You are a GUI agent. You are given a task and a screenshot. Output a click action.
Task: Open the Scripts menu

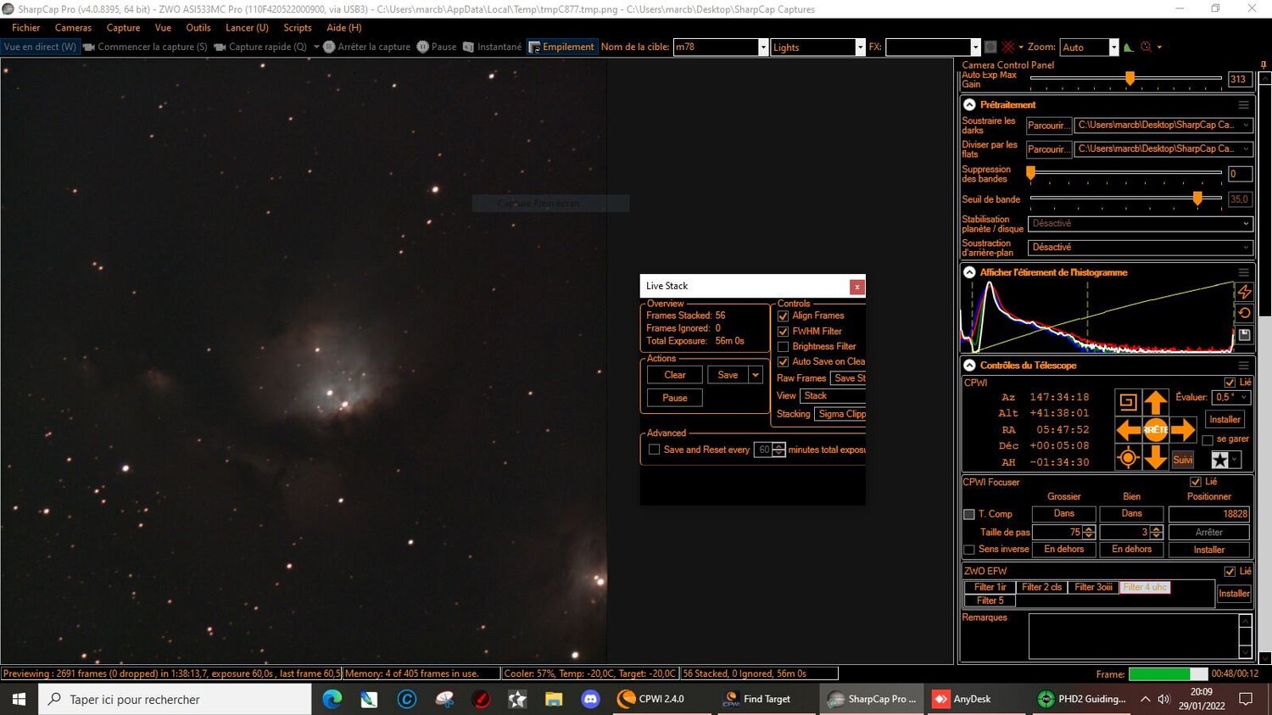click(x=298, y=28)
